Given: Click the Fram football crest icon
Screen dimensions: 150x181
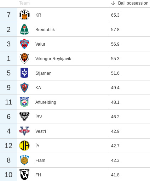Looking at the screenshot, I should coord(24,160).
